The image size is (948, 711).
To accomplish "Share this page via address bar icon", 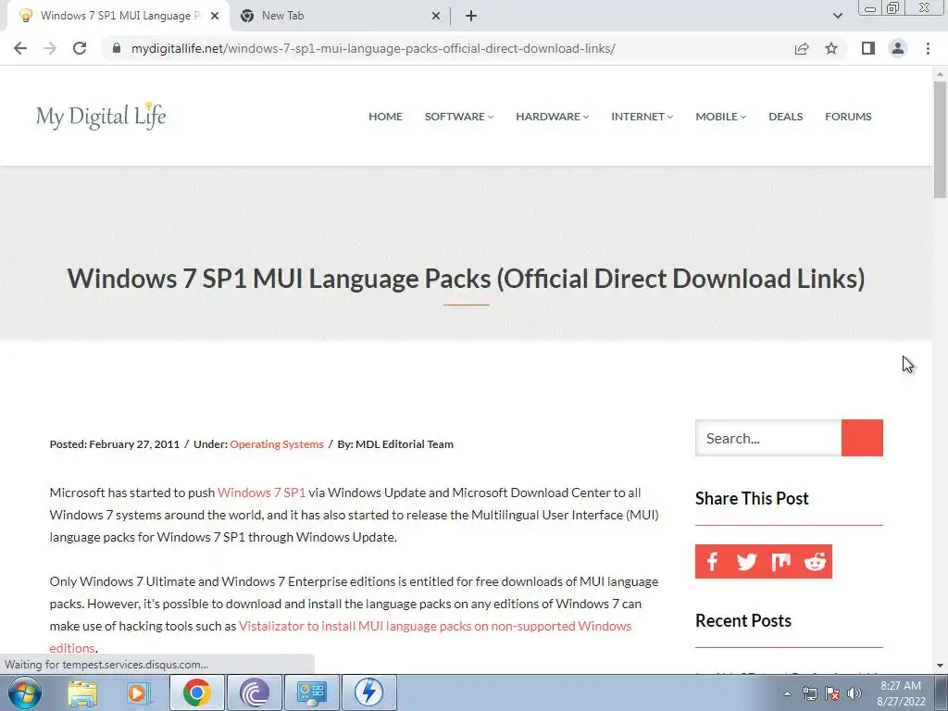I will pyautogui.click(x=802, y=48).
